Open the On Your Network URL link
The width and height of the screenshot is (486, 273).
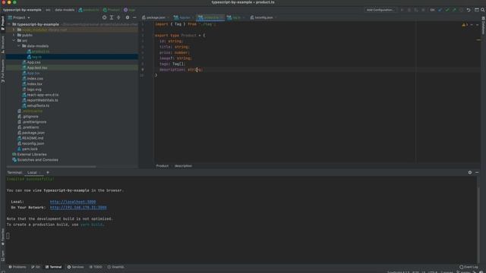point(78,207)
